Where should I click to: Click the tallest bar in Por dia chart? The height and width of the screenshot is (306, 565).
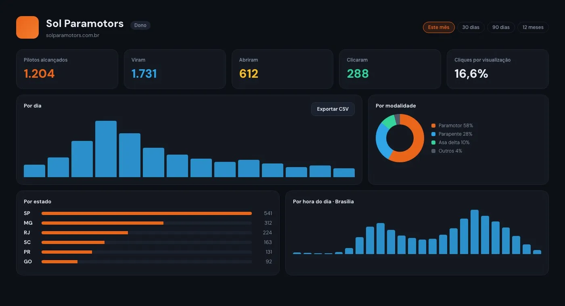point(106,149)
